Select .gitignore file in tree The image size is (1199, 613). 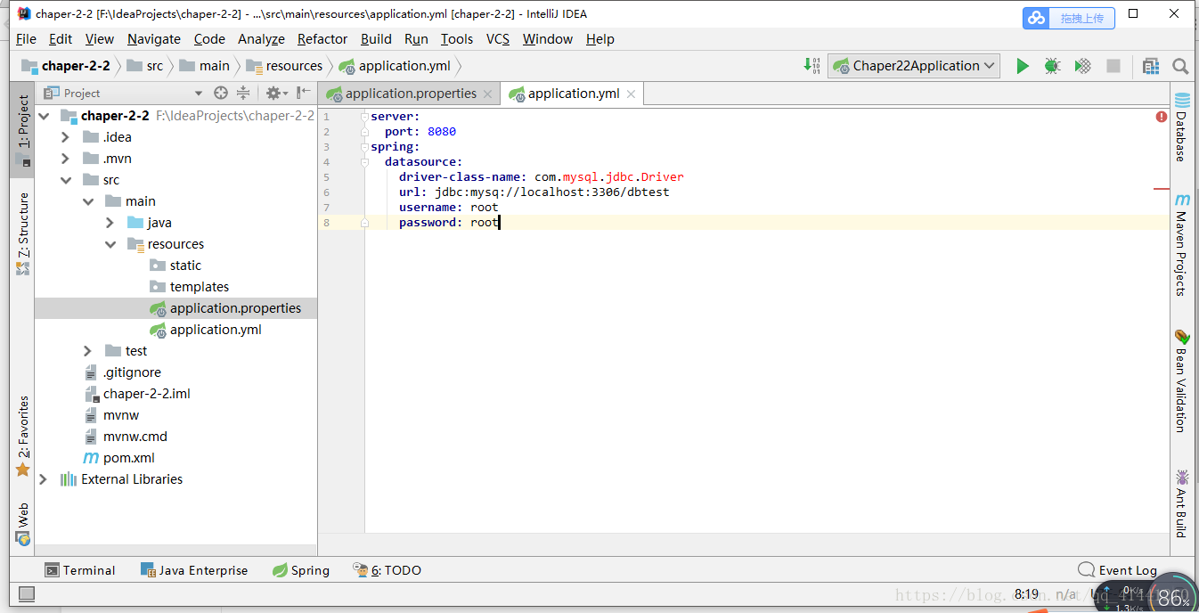pos(132,372)
